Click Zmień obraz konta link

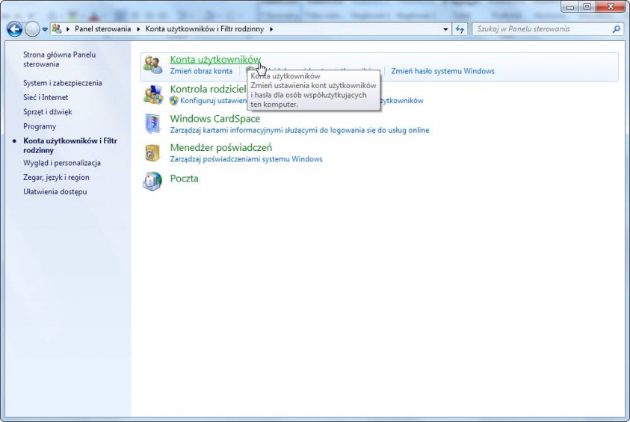click(201, 71)
